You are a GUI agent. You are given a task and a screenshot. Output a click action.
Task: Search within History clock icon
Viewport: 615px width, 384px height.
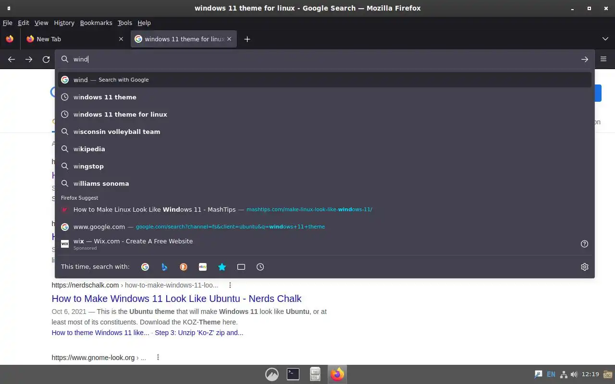click(260, 267)
